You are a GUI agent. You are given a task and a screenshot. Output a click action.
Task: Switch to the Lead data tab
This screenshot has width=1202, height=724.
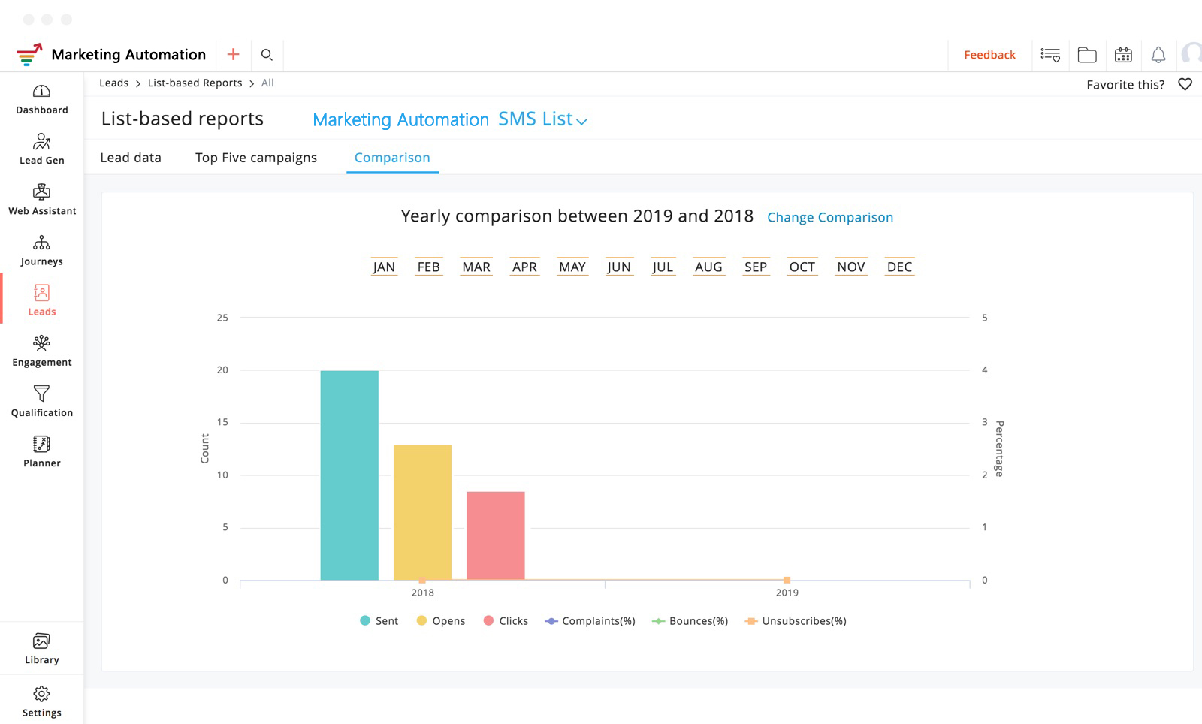[x=131, y=158]
